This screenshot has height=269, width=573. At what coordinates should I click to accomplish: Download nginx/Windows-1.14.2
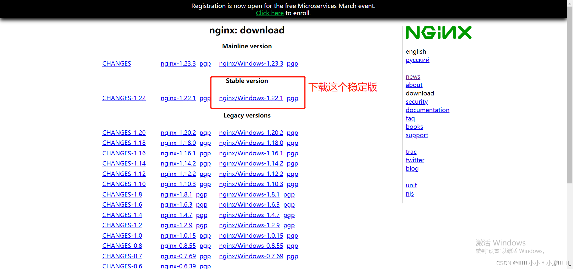tap(251, 163)
